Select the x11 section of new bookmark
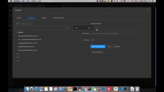The height and width of the screenshot is (92, 164). click(x=83, y=28)
